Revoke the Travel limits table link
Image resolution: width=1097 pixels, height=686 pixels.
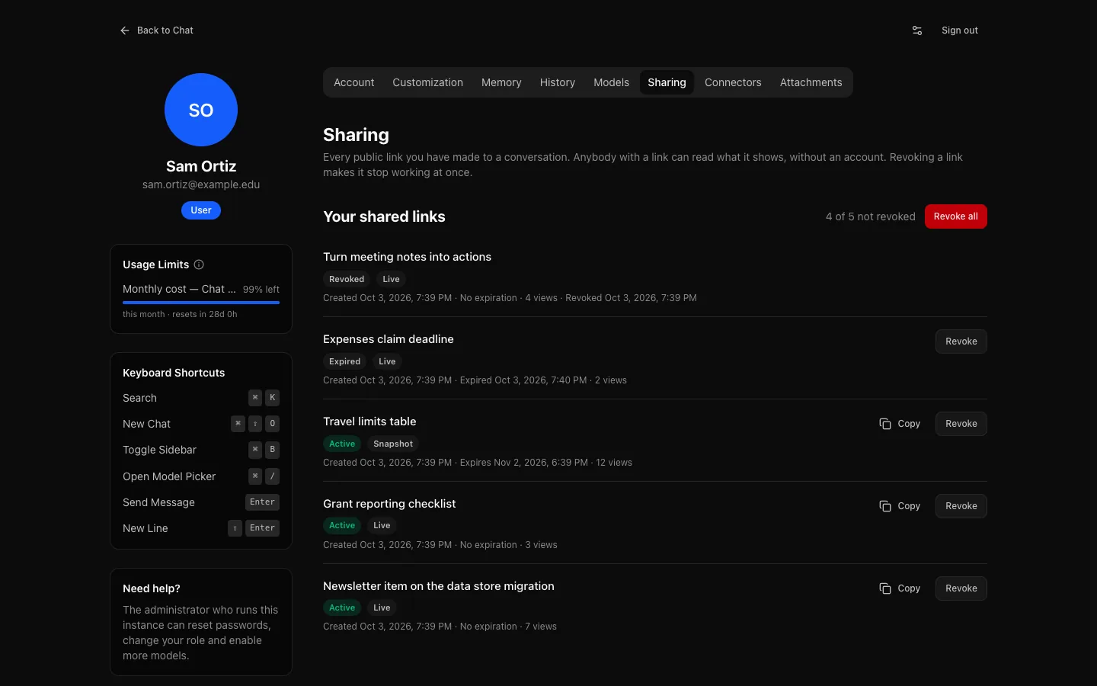pyautogui.click(x=961, y=424)
